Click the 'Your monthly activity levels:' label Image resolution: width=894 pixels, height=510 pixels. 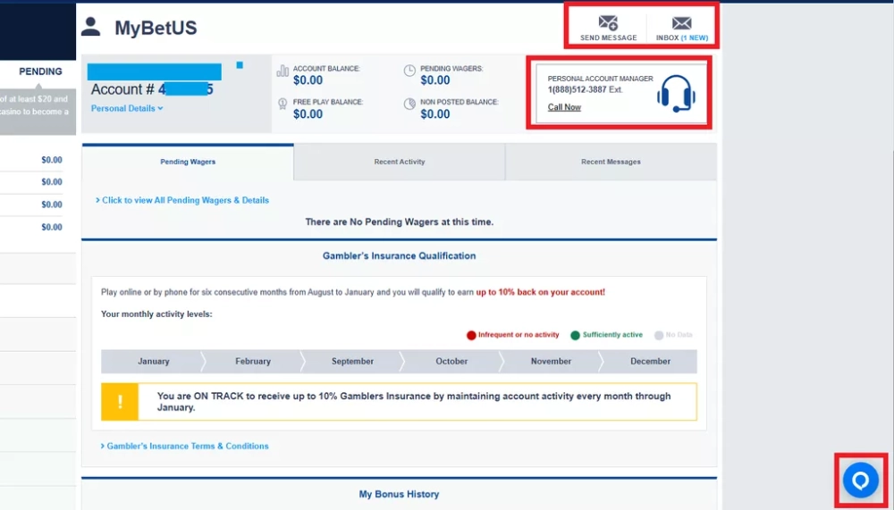point(156,314)
